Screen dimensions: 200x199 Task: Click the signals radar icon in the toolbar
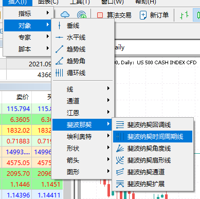tap(82, 15)
